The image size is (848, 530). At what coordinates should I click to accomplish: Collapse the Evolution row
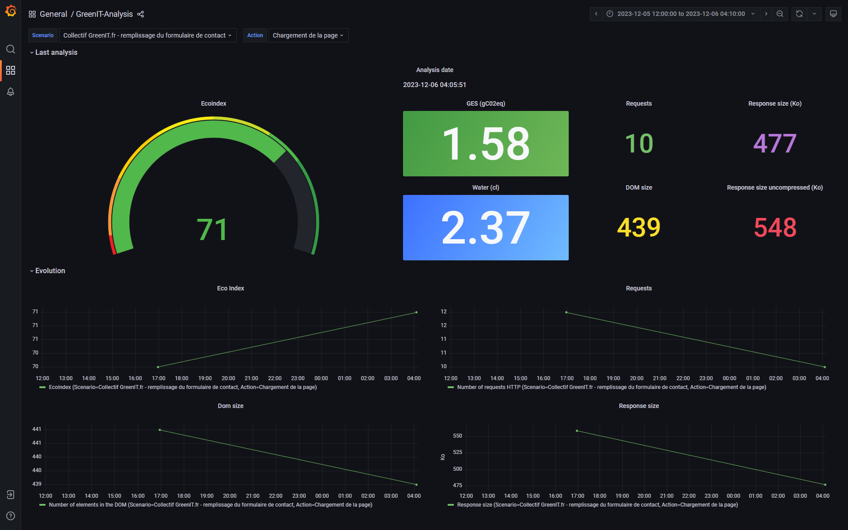(x=47, y=271)
